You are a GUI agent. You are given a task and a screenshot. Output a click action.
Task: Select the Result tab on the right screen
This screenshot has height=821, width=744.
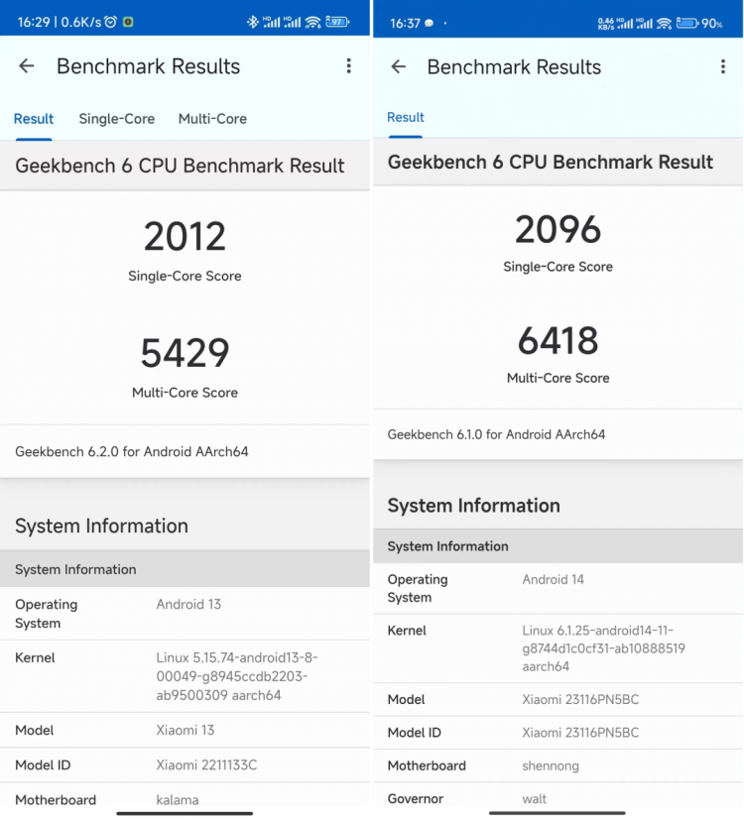(406, 117)
